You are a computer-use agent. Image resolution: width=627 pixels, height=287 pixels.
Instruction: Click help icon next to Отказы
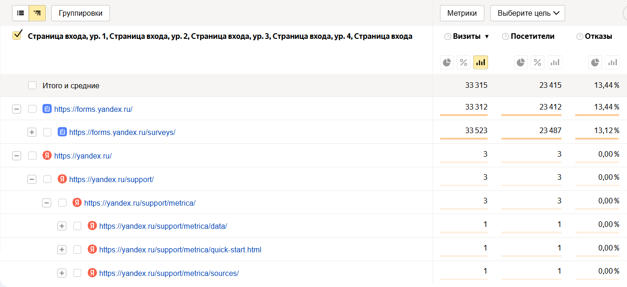579,37
